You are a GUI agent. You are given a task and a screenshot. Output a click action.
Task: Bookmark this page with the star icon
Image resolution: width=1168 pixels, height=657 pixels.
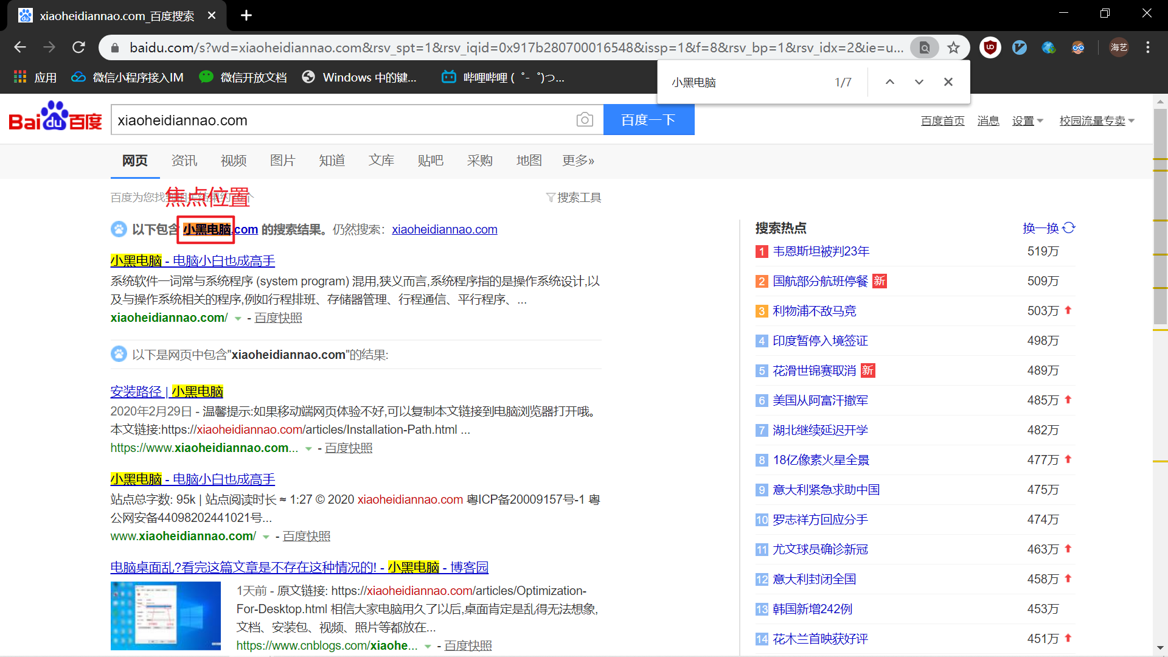coord(953,47)
